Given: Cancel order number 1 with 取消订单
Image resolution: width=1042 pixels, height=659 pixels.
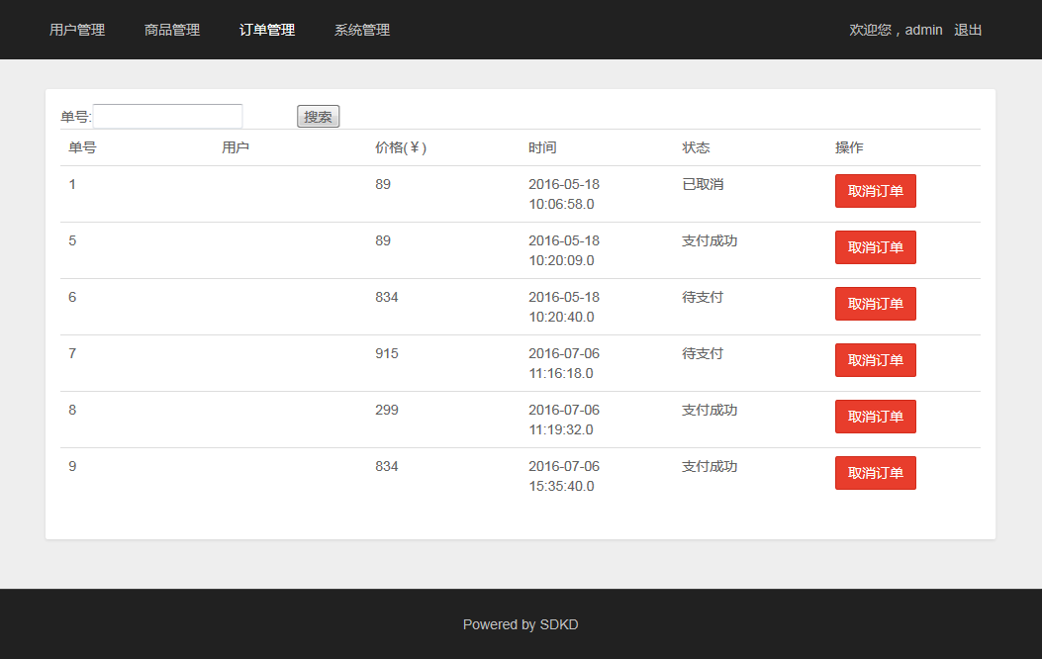Looking at the screenshot, I should tap(875, 190).
